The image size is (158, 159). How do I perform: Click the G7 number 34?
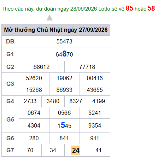pyautogui.click(x=53, y=150)
